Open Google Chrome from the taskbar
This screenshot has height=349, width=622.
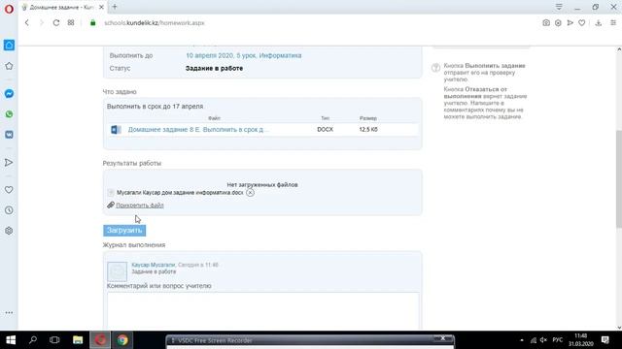coord(122,340)
